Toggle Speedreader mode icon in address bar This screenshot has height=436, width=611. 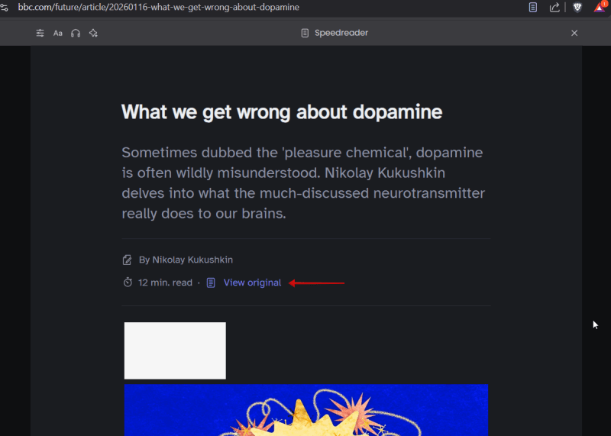click(533, 8)
